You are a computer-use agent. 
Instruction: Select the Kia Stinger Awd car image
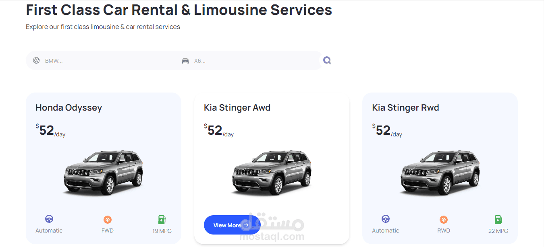(x=272, y=173)
